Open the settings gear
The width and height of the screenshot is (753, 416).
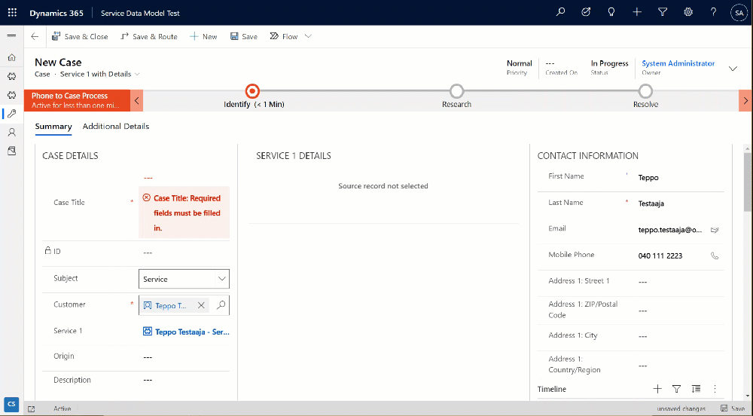[x=688, y=13]
